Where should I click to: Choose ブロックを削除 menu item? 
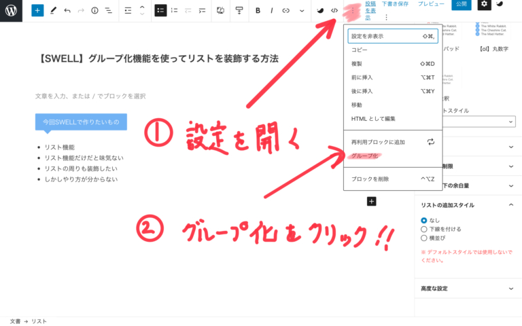click(x=393, y=179)
